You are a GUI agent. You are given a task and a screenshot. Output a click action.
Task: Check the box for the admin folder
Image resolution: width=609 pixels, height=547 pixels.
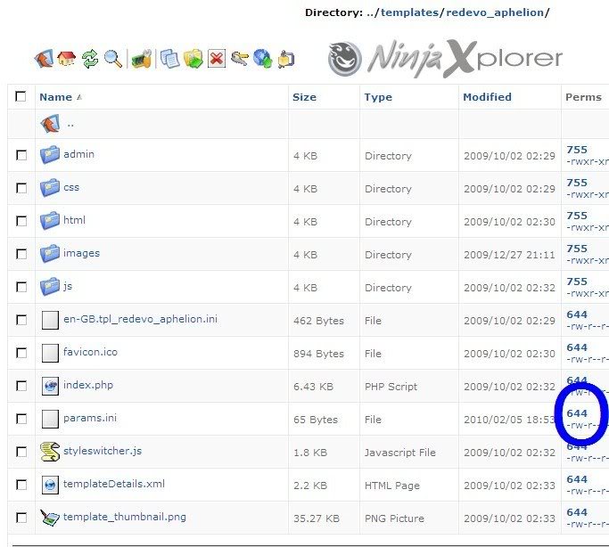coord(21,155)
